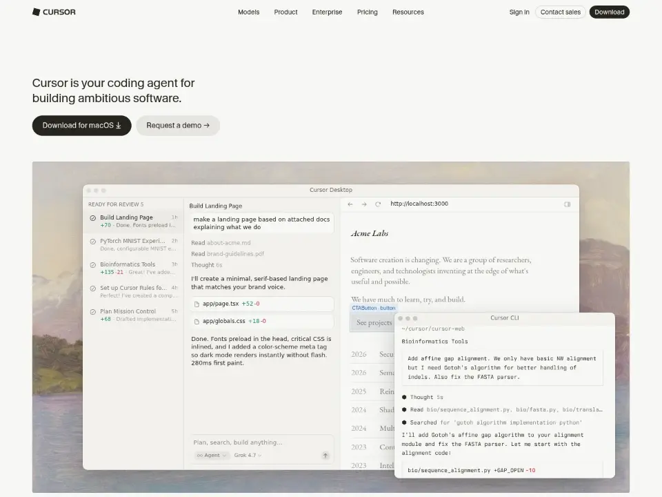662x497 pixels.
Task: Select the Plan Mission Control task row
Action: pyautogui.click(x=133, y=315)
